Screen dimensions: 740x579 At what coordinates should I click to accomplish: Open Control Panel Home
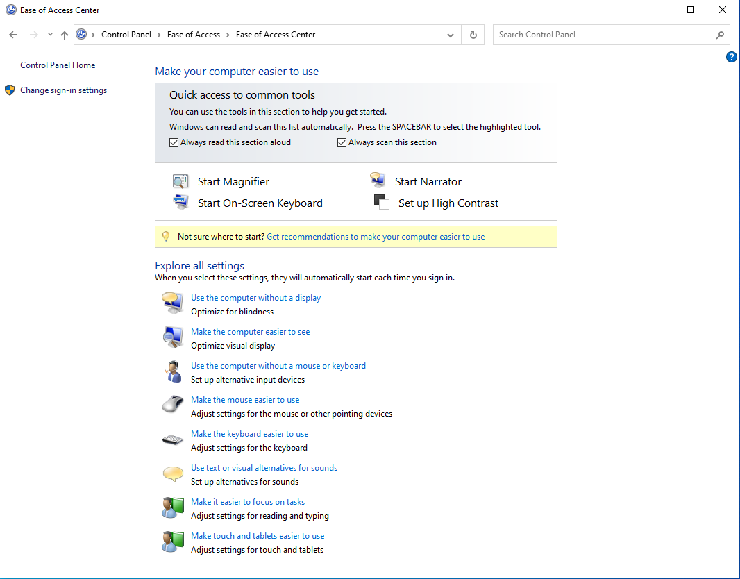(x=58, y=65)
